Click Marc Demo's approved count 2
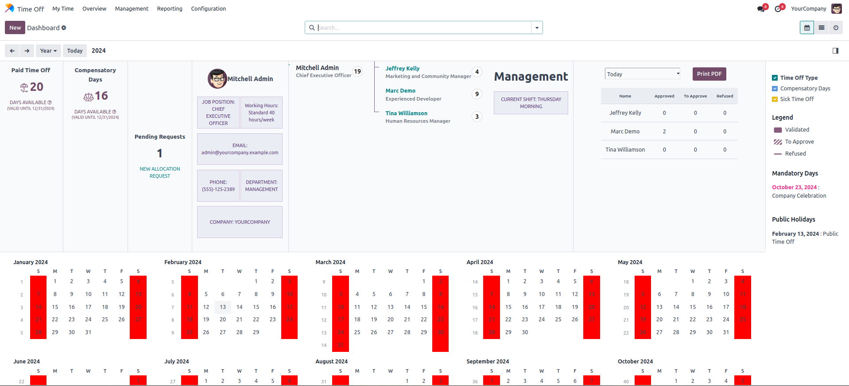The height and width of the screenshot is (386, 849). (664, 131)
